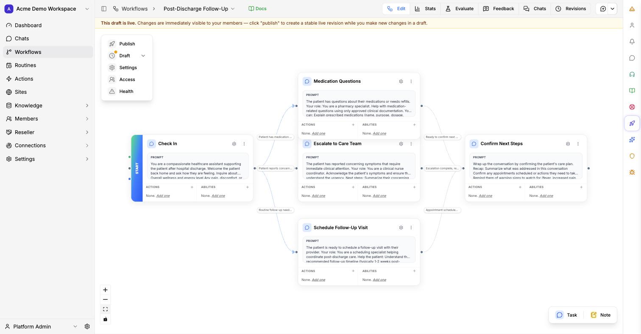Viewport: 641px width, 334px height.
Task: Add action to Check In node
Action: [x=192, y=187]
